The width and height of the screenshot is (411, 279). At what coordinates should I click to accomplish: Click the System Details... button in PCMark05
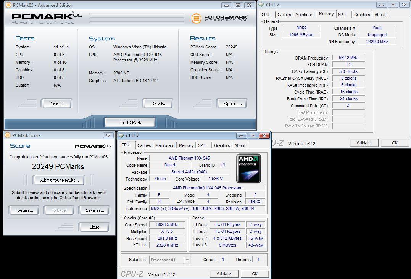coord(158,103)
